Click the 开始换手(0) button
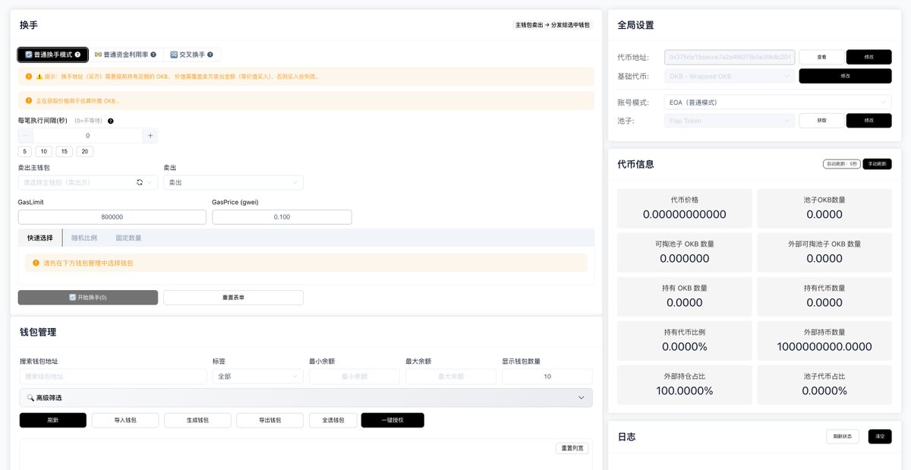This screenshot has width=911, height=470. pos(88,298)
